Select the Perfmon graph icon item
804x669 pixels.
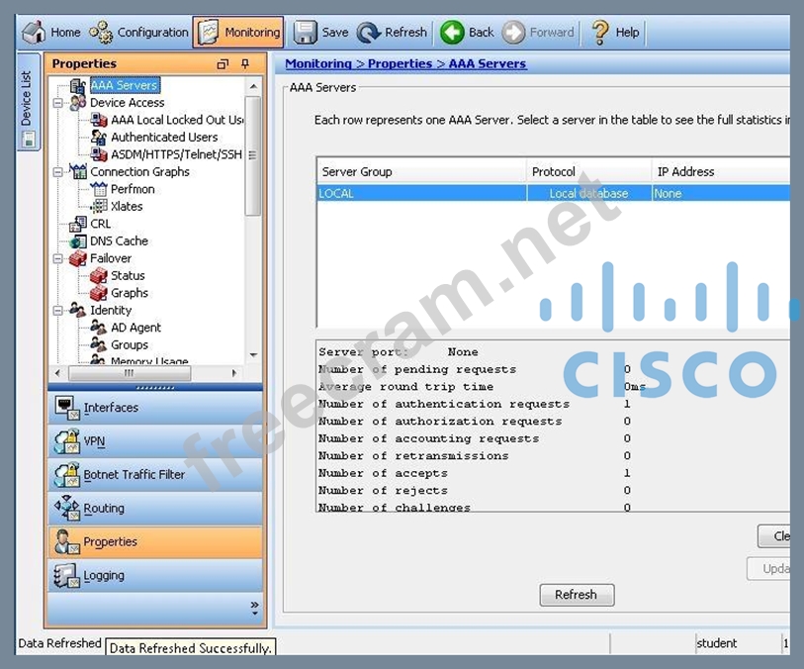[99, 189]
